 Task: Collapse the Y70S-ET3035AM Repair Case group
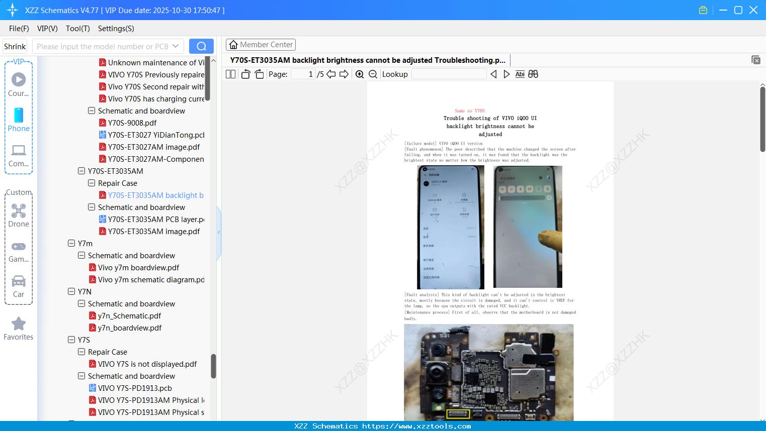tap(91, 183)
